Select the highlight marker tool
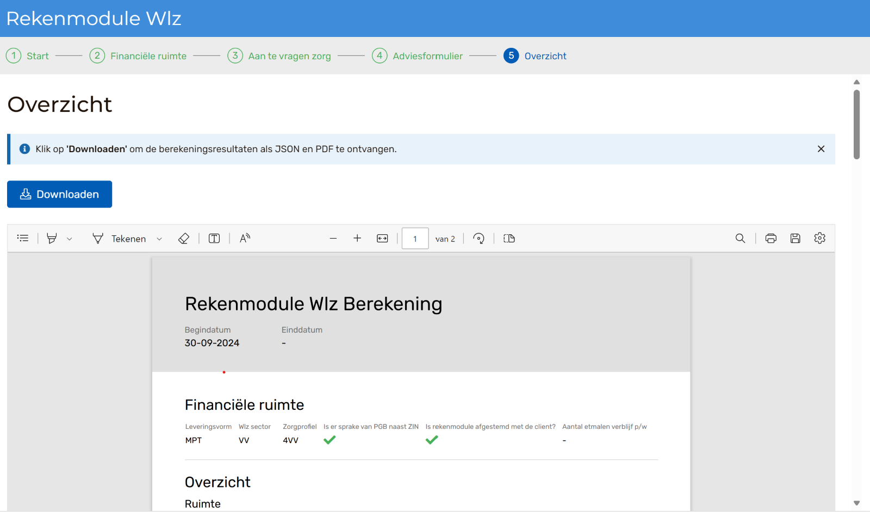The width and height of the screenshot is (870, 512). pos(52,238)
